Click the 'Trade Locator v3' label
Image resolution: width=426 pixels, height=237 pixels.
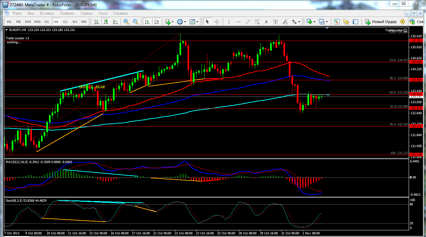point(17,38)
